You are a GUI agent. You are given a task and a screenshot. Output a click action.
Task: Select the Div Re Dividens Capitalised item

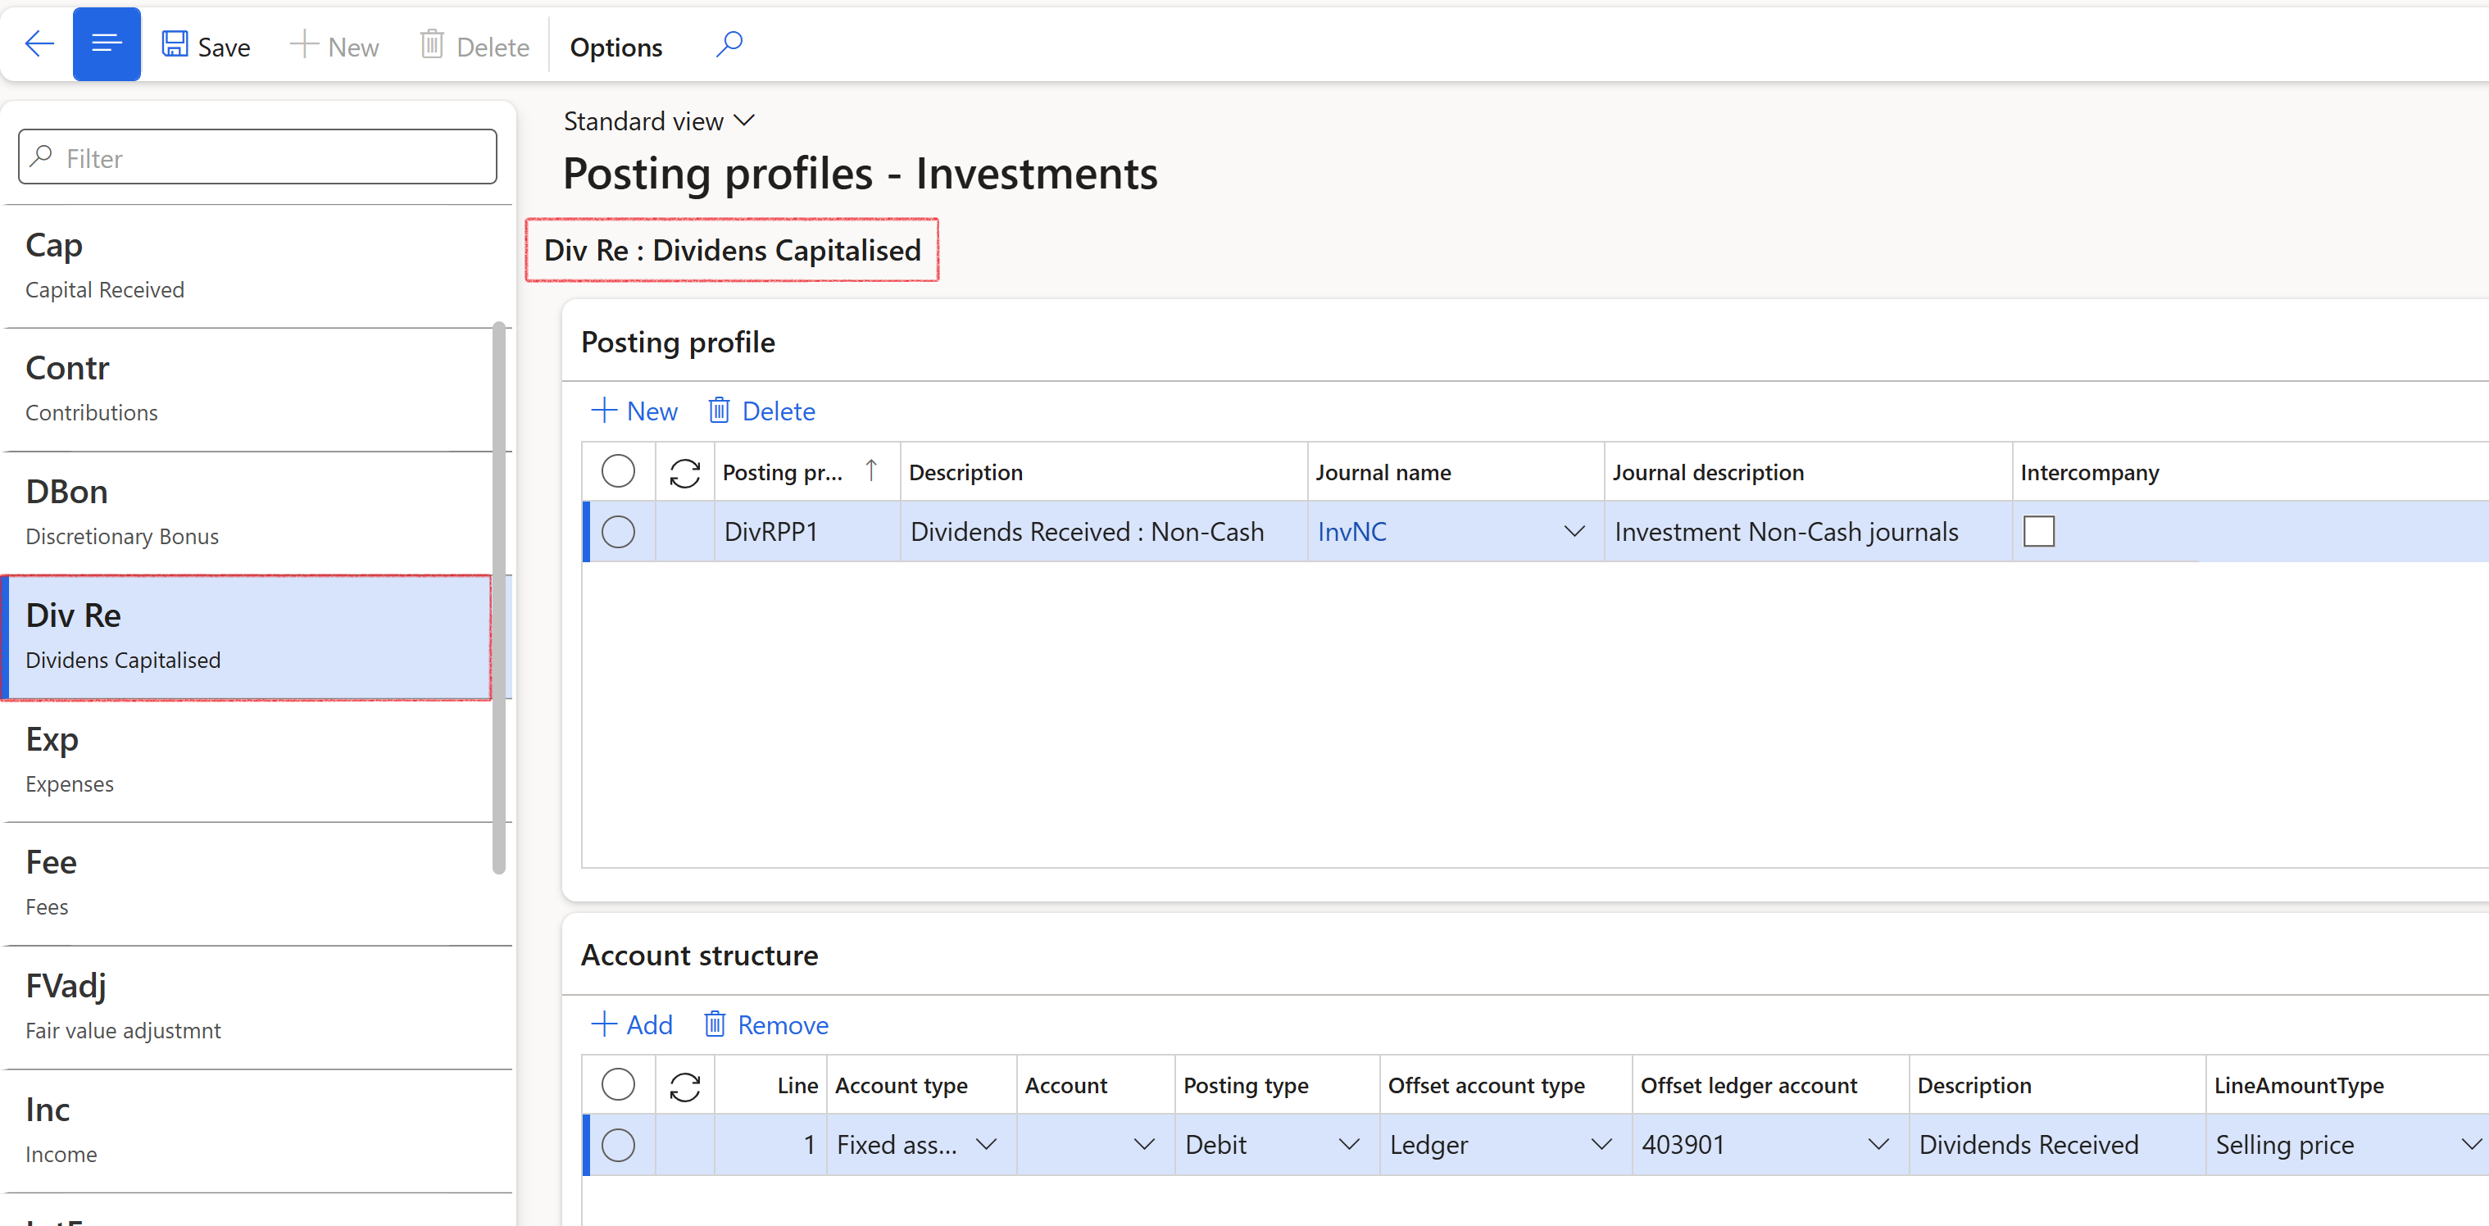248,637
